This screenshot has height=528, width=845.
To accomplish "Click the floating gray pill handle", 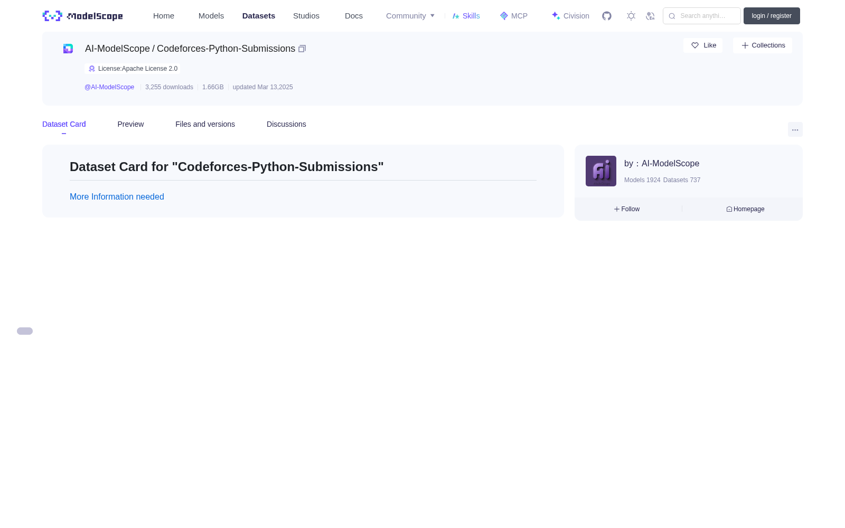I will click(x=25, y=331).
